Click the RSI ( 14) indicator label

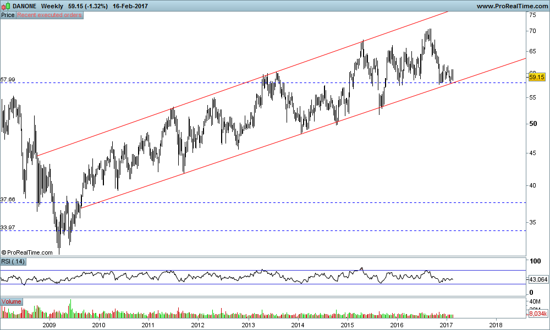(13, 261)
